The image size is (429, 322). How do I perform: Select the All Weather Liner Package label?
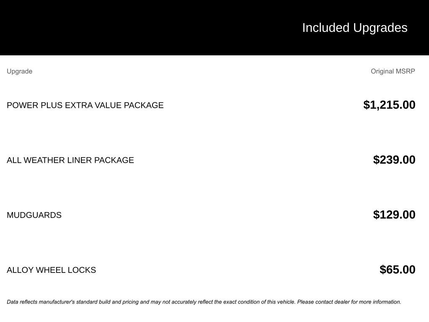click(x=70, y=160)
